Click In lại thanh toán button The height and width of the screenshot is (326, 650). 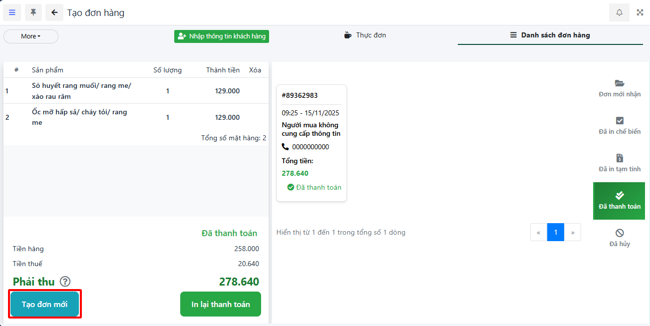point(221,304)
